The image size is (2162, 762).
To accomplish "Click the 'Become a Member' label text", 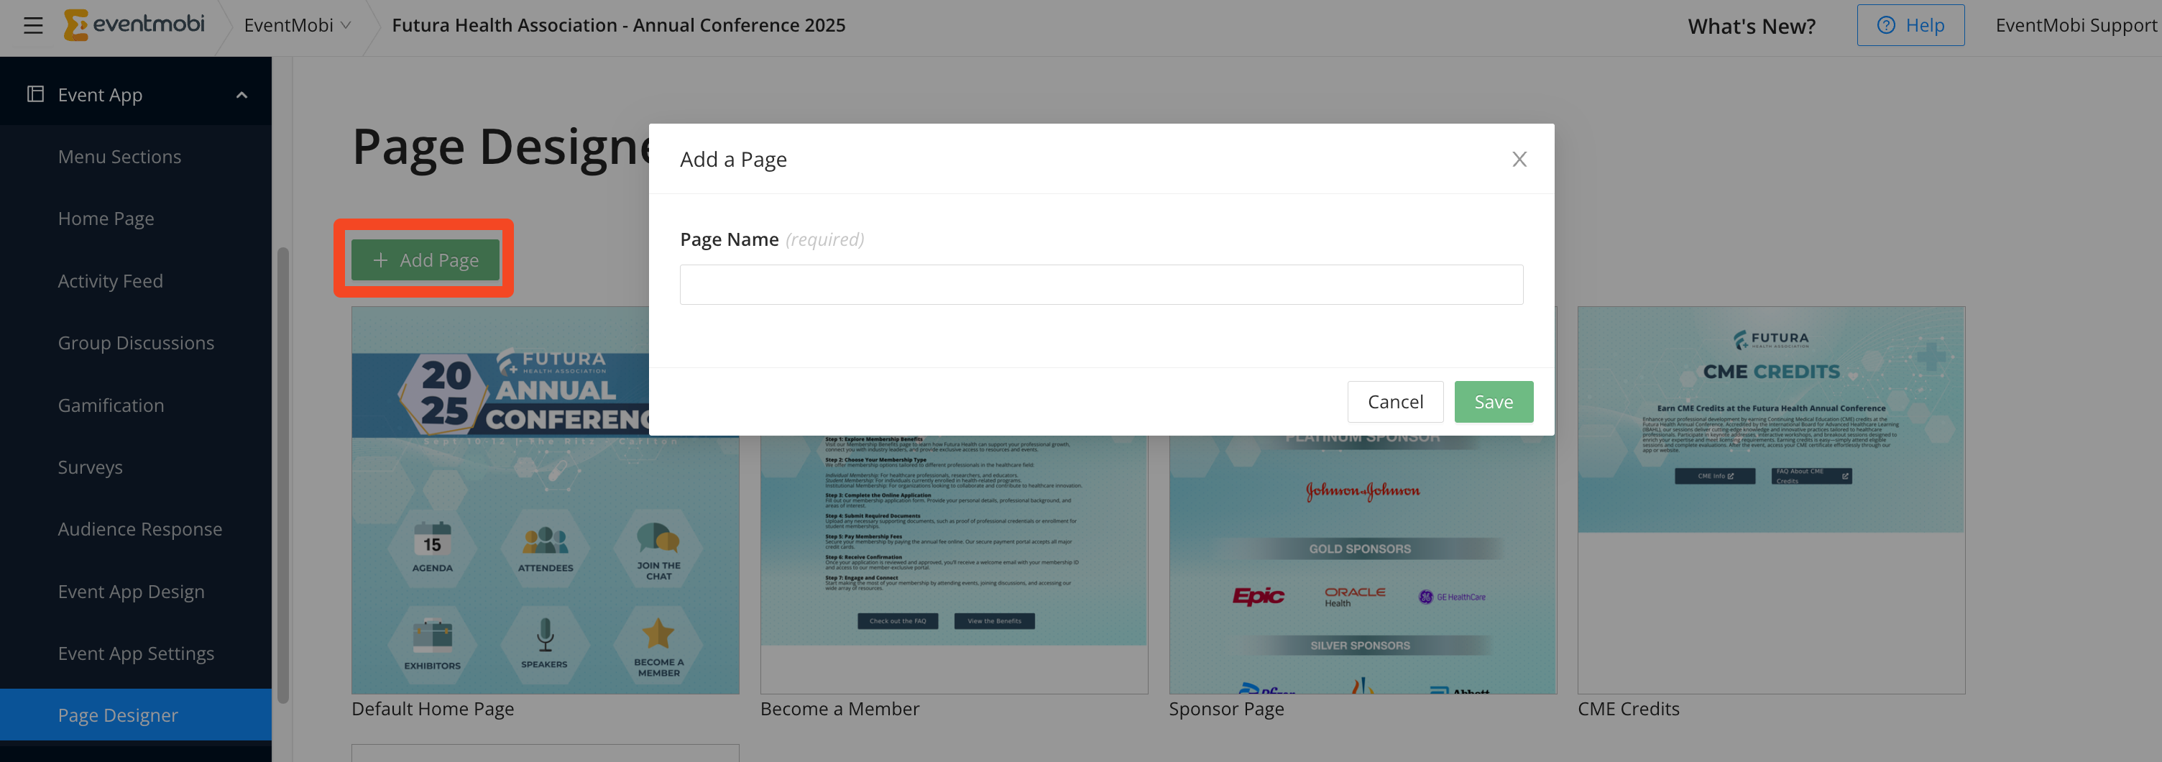I will pyautogui.click(x=839, y=709).
